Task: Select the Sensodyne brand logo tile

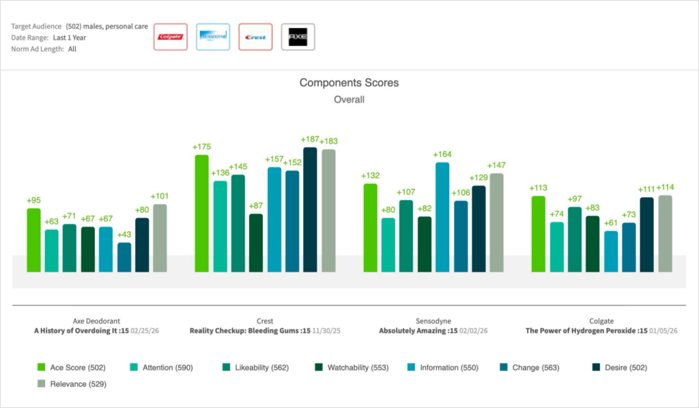Action: (x=212, y=37)
